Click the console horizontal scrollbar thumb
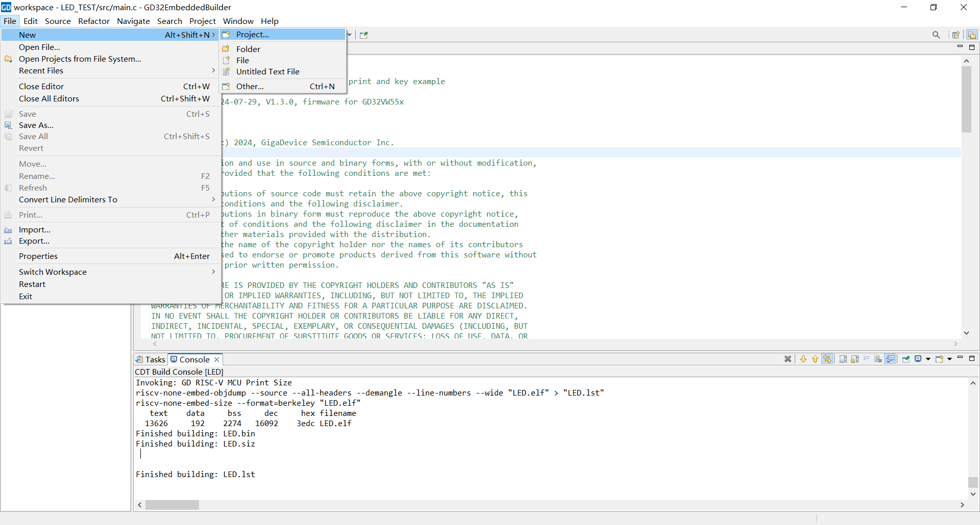This screenshot has width=980, height=525. (172, 505)
